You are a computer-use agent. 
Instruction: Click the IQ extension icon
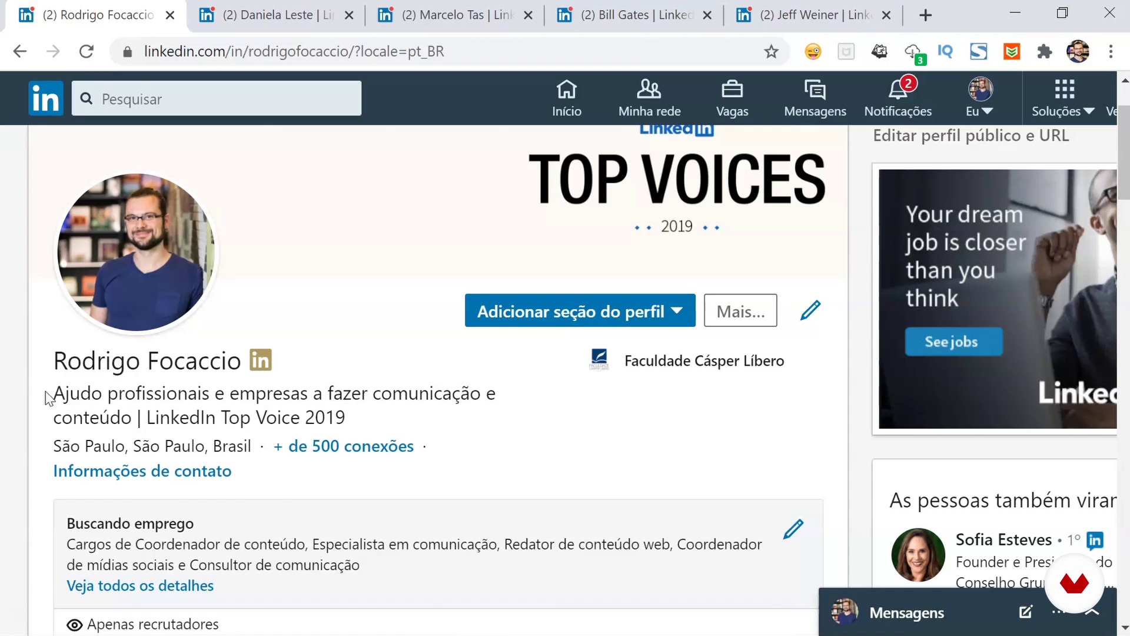tap(945, 52)
